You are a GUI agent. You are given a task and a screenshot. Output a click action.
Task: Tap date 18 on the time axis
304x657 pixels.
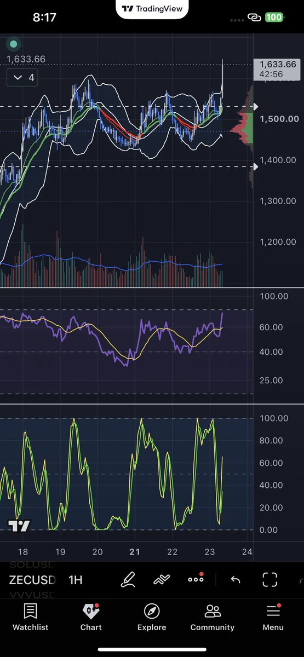(x=23, y=552)
